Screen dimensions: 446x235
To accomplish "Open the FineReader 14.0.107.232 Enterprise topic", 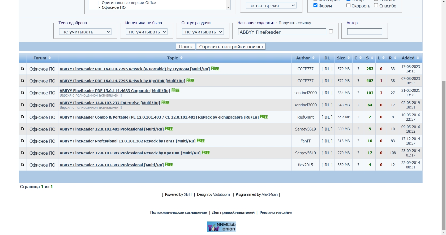I will coord(110,103).
